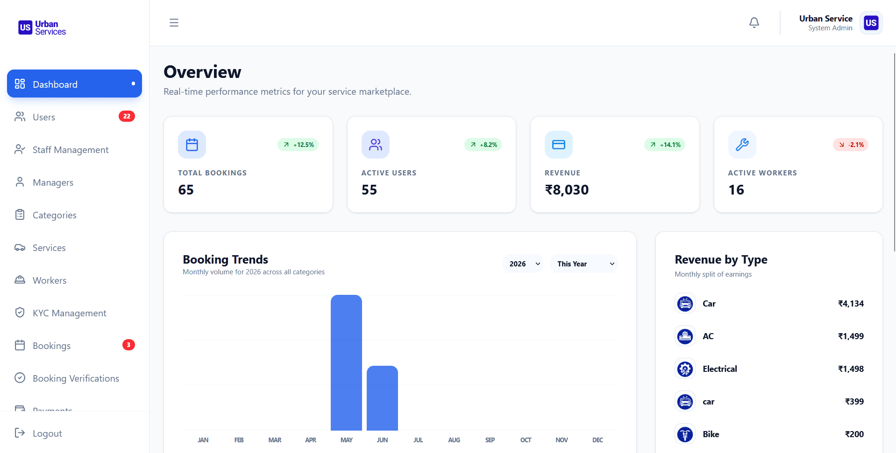This screenshot has height=453, width=896.
Task: Click the Bookings calendar icon in sidebar
Action: point(20,345)
